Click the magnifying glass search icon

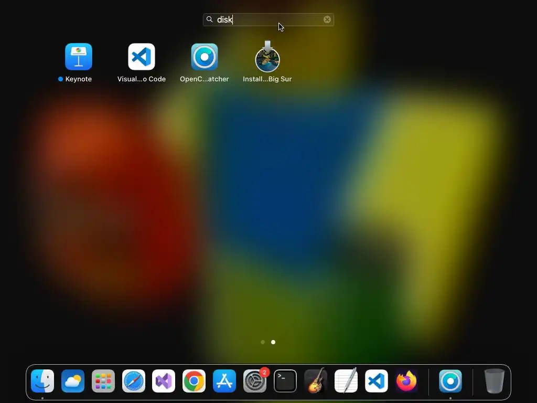[210, 19]
